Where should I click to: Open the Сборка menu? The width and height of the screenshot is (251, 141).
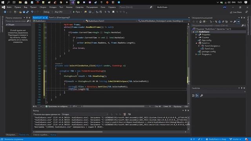tap(43, 7)
